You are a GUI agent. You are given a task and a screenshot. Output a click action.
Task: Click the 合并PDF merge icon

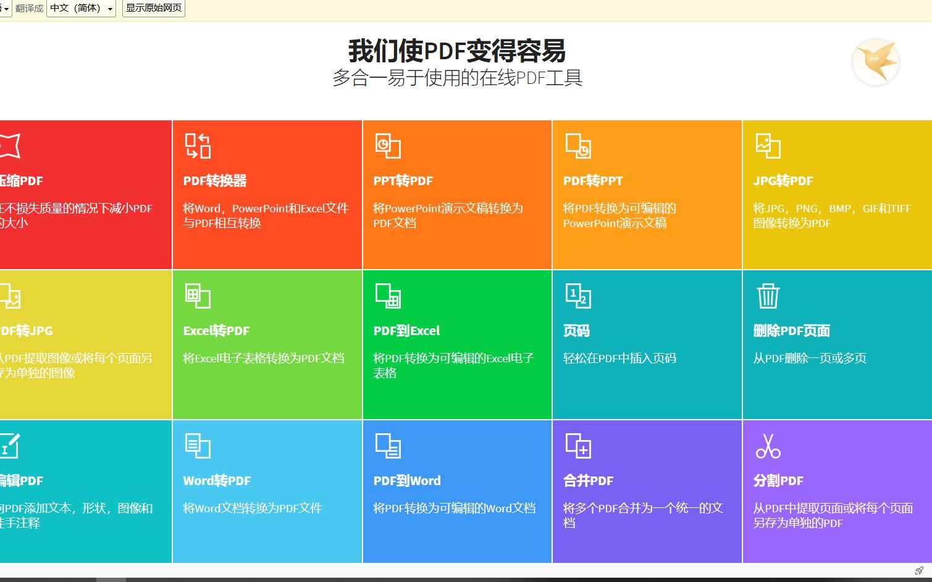click(578, 446)
